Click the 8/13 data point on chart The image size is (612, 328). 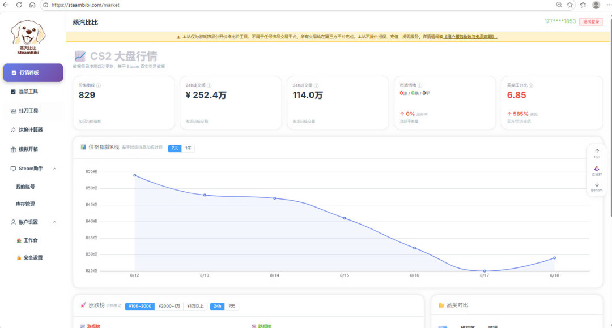click(205, 195)
